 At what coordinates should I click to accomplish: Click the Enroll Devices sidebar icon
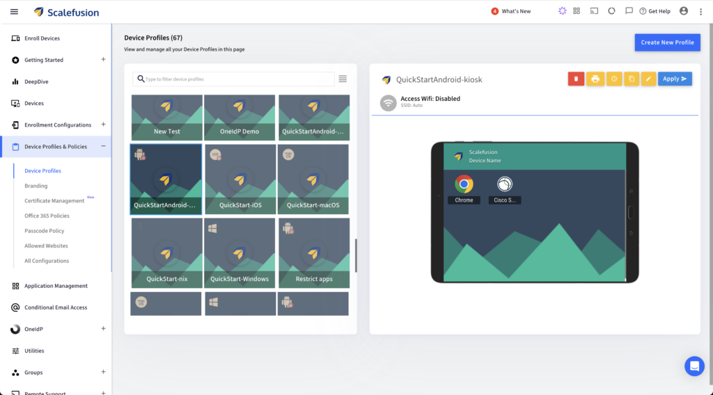[15, 38]
